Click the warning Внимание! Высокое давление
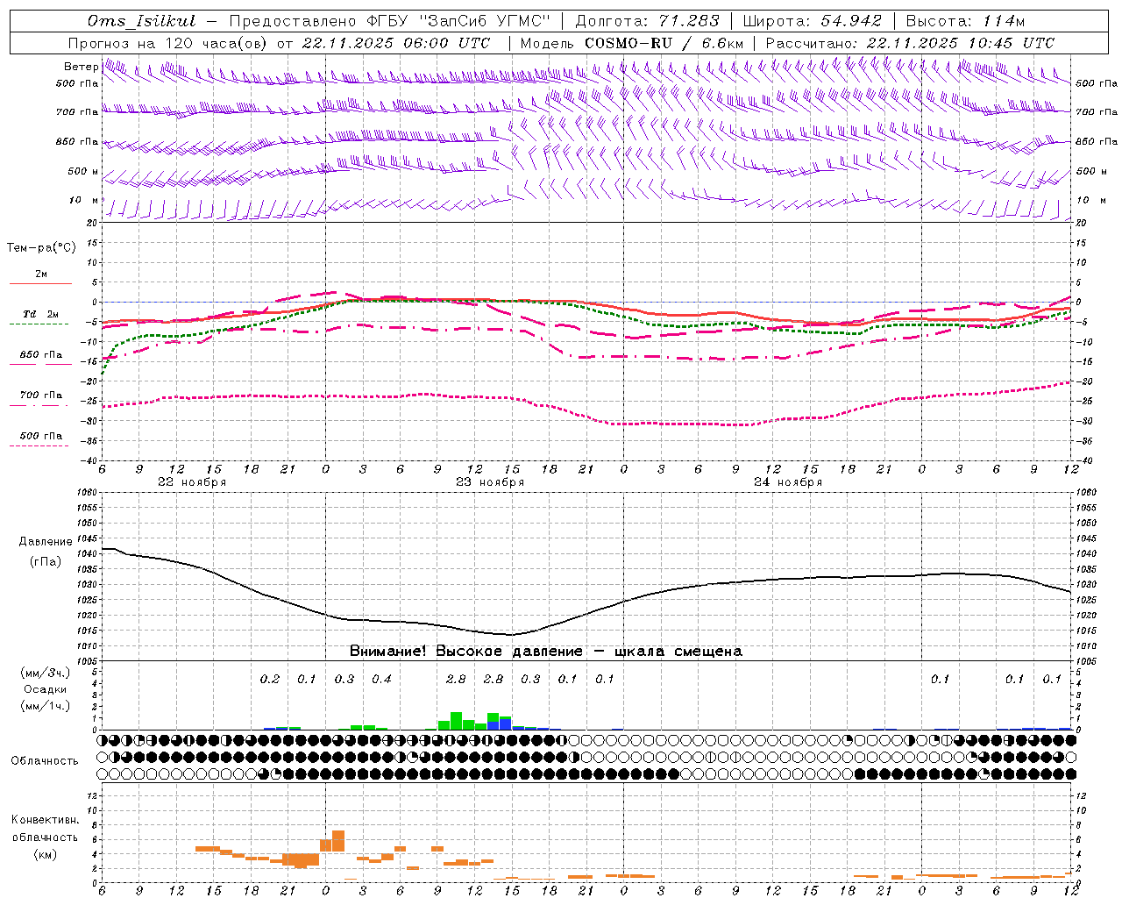The height and width of the screenshot is (898, 1122). (x=465, y=652)
